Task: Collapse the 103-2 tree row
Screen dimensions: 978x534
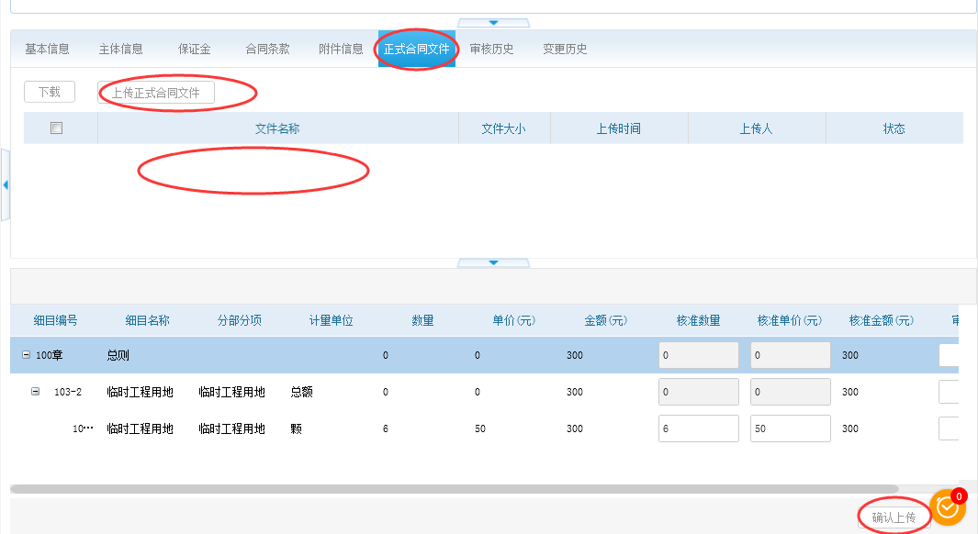Action: pos(36,392)
